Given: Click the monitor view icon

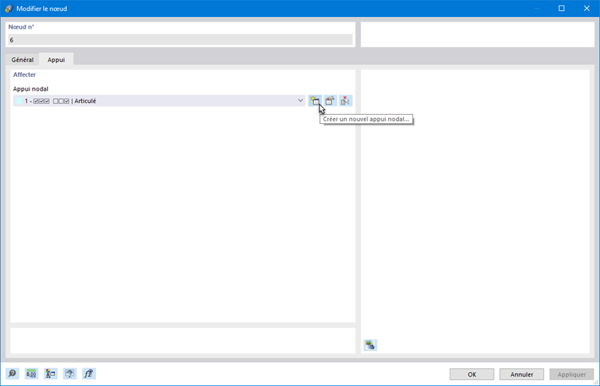Looking at the screenshot, I should pyautogui.click(x=70, y=374).
